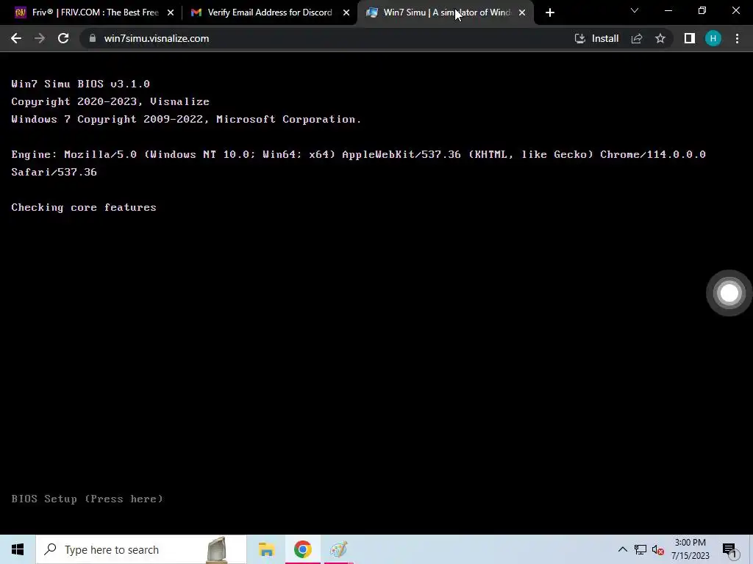Install the Win7 Simu app

596,38
